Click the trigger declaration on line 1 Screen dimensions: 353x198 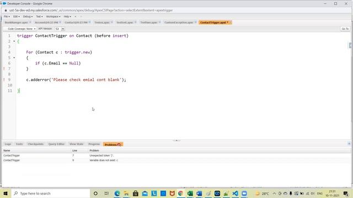73,36
